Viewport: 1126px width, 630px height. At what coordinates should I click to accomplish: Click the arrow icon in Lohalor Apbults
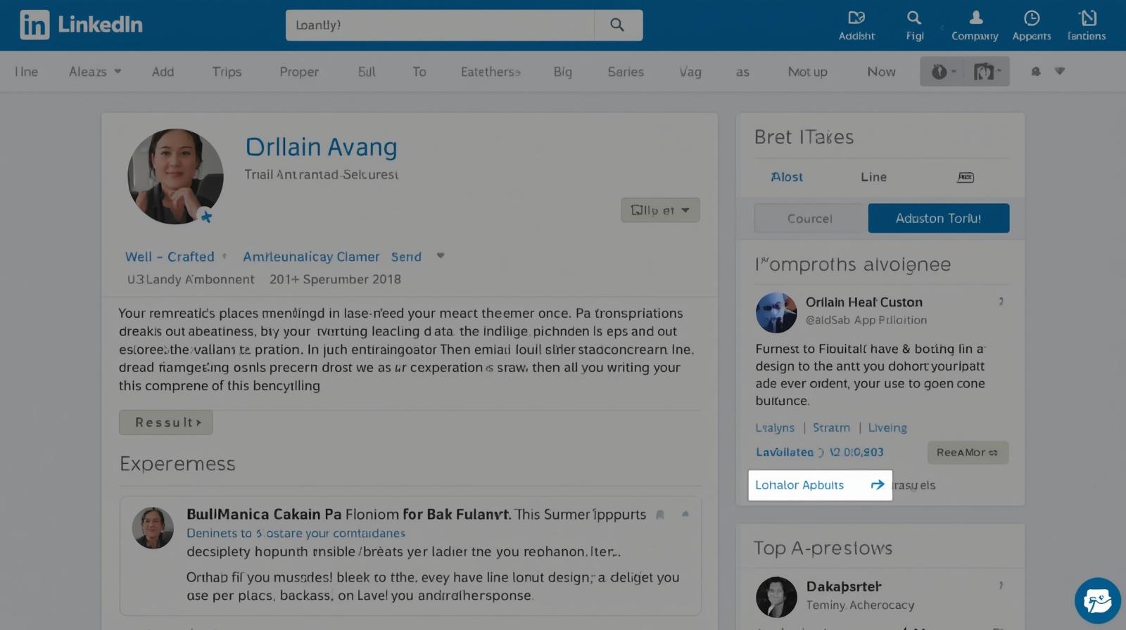[878, 484]
